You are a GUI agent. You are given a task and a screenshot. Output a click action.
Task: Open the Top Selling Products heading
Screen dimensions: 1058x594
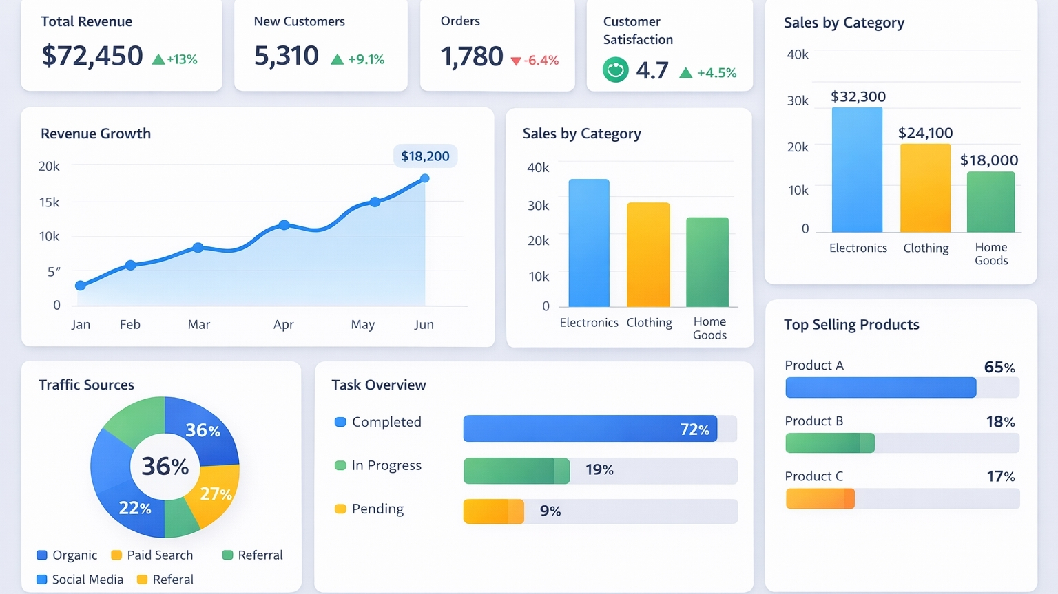point(851,325)
